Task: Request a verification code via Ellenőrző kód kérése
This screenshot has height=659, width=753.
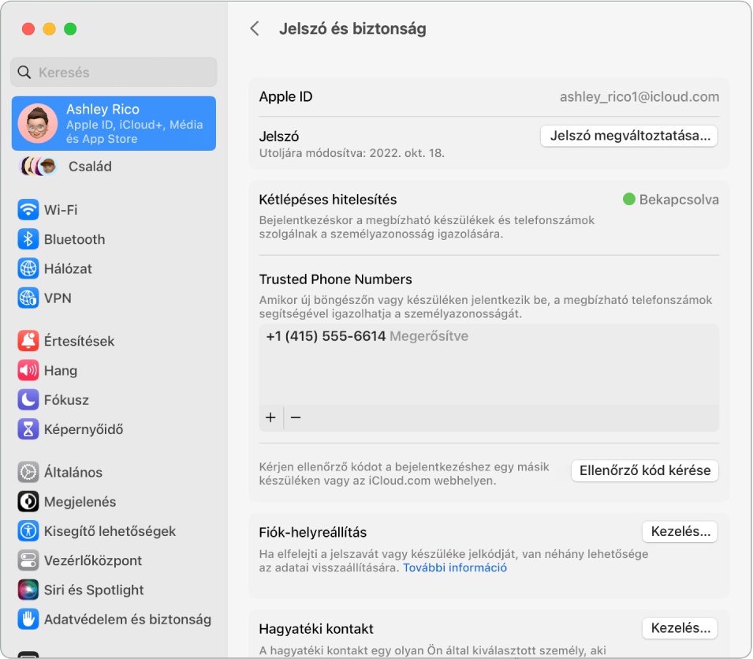Action: (x=644, y=470)
